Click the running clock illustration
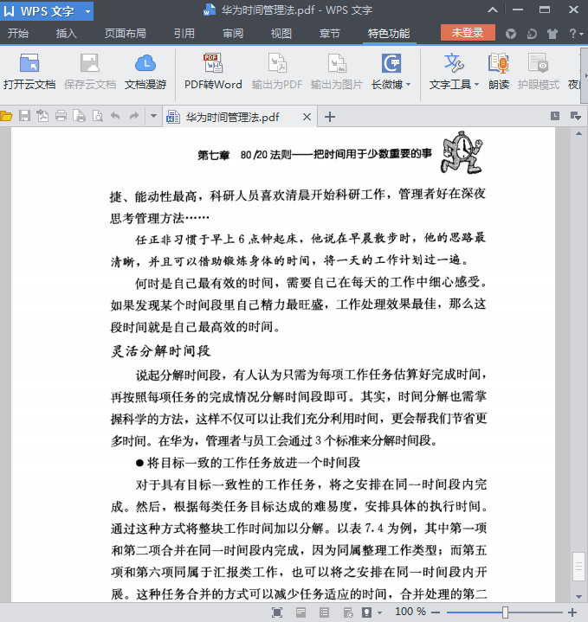Screen dimensions: 588x622 point(462,153)
